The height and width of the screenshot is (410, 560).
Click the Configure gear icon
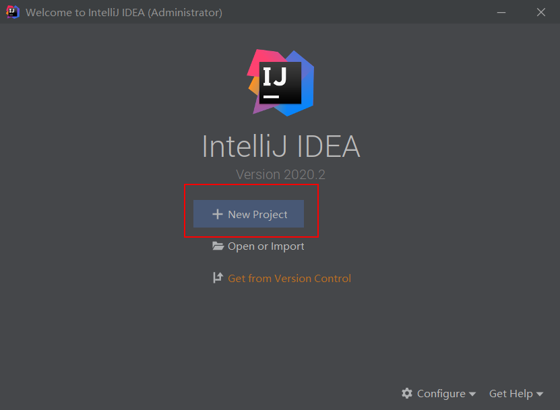406,393
